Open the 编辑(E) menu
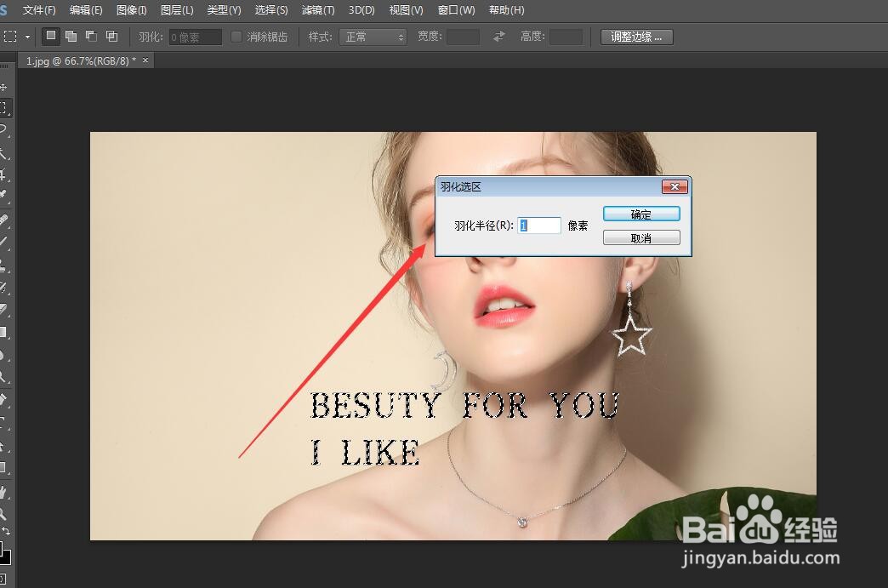888x588 pixels. point(86,10)
